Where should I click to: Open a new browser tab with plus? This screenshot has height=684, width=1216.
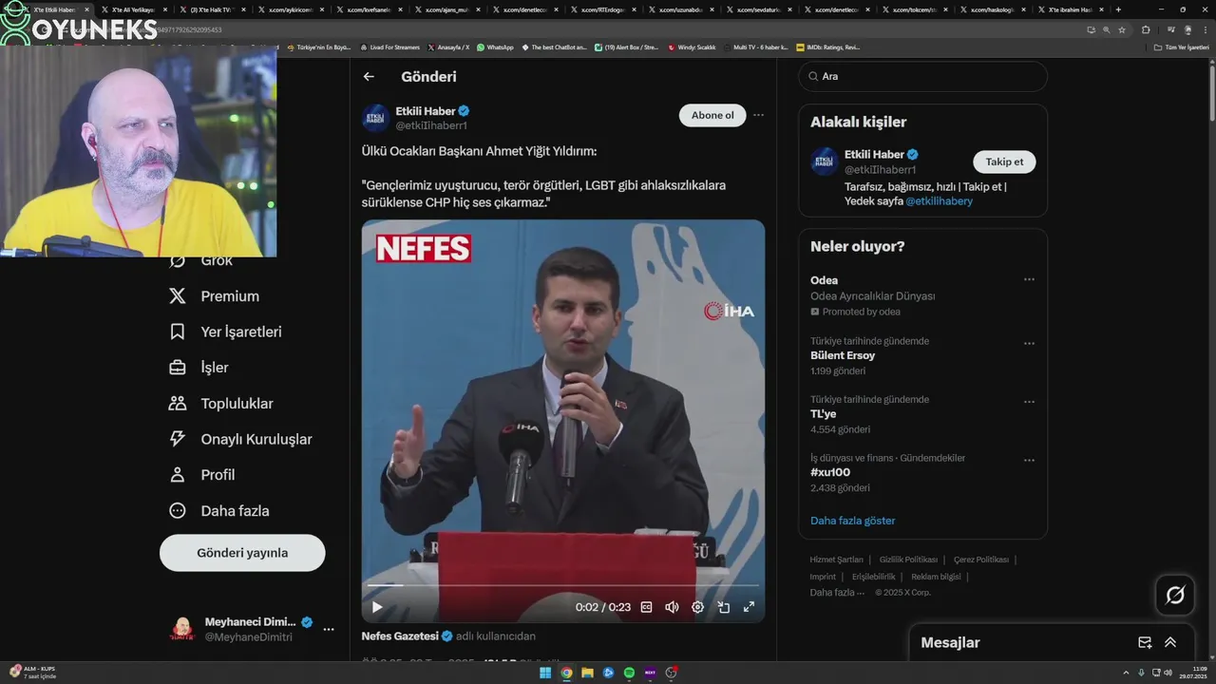coord(1118,9)
